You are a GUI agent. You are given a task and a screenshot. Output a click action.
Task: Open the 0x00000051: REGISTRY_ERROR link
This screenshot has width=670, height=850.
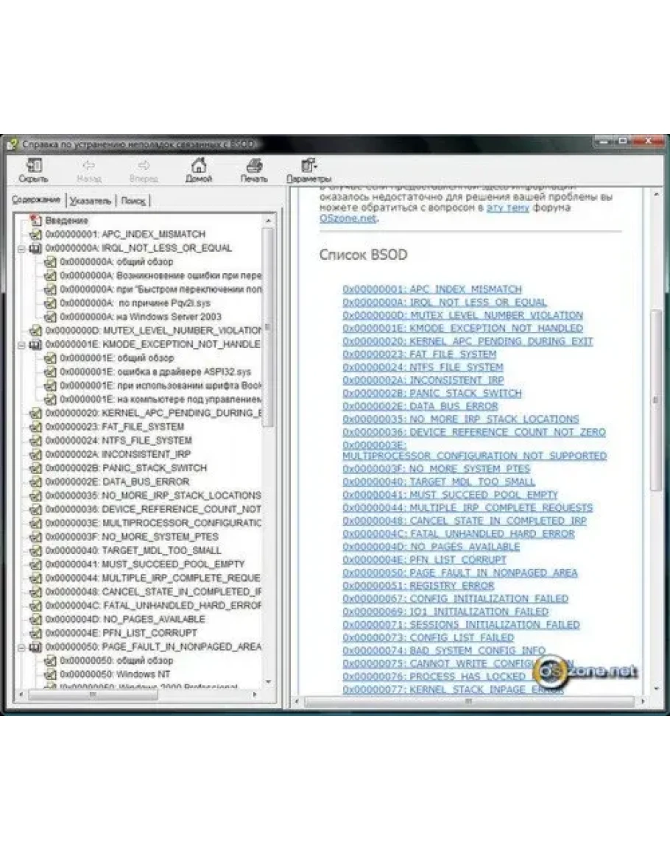(418, 586)
